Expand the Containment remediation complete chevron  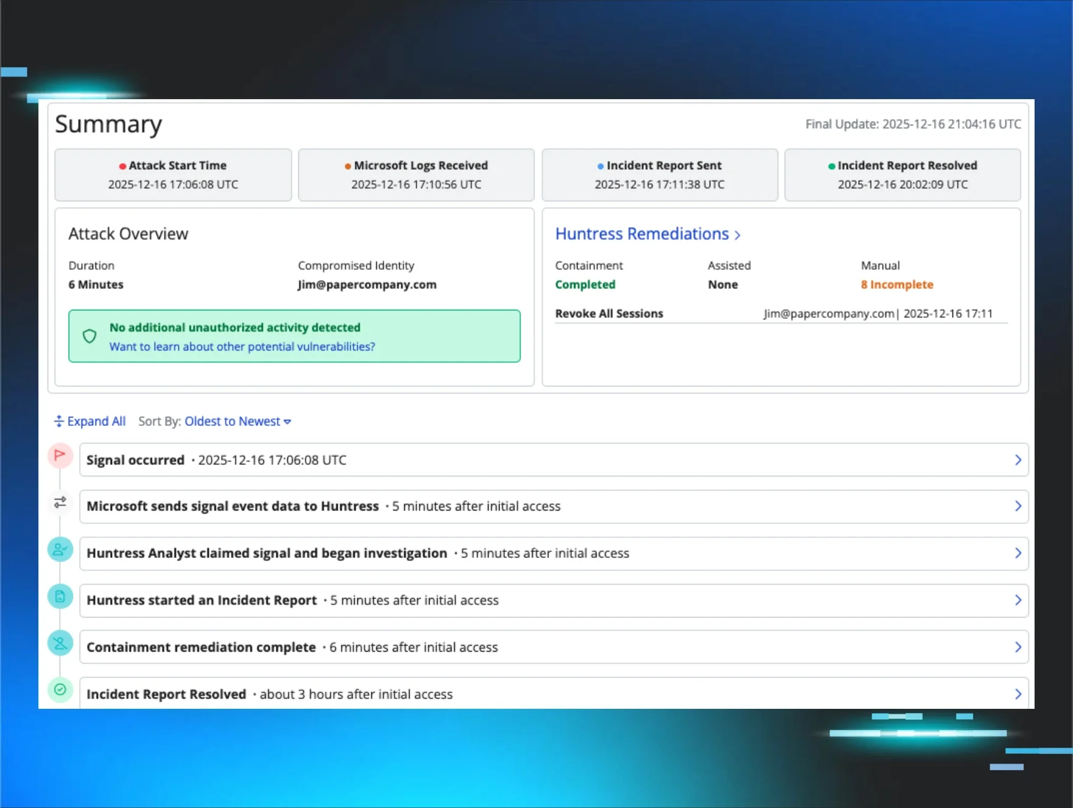[x=1018, y=647]
